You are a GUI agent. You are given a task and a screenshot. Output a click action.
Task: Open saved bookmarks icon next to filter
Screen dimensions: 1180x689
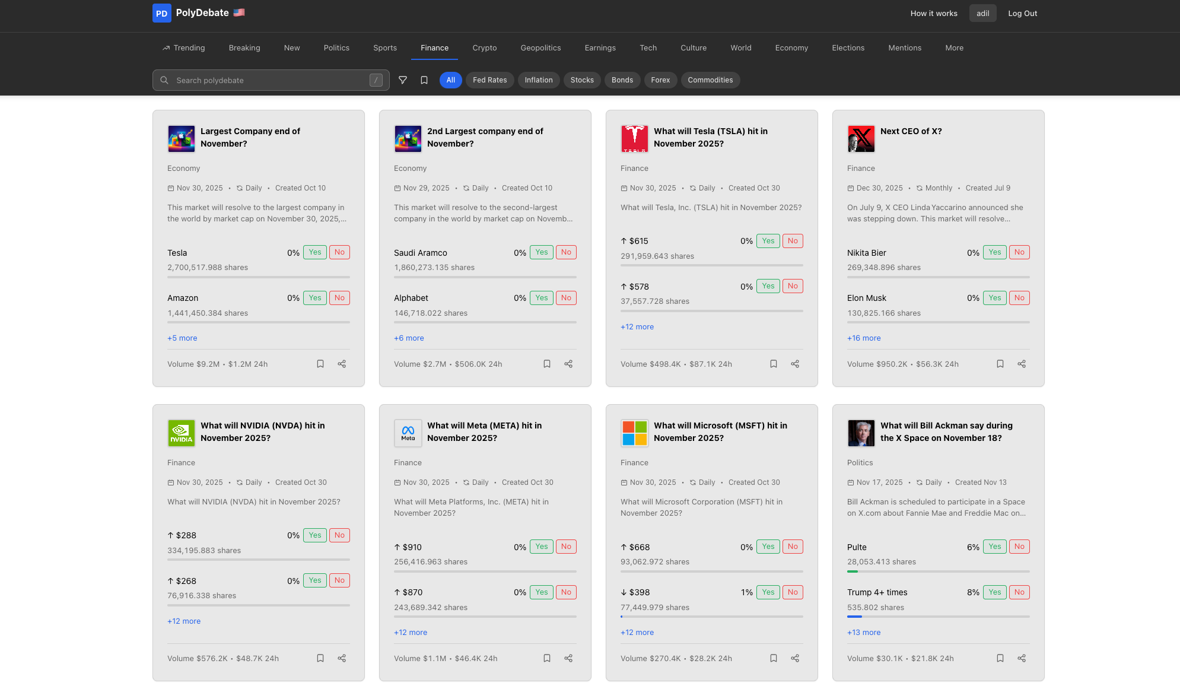pyautogui.click(x=424, y=80)
